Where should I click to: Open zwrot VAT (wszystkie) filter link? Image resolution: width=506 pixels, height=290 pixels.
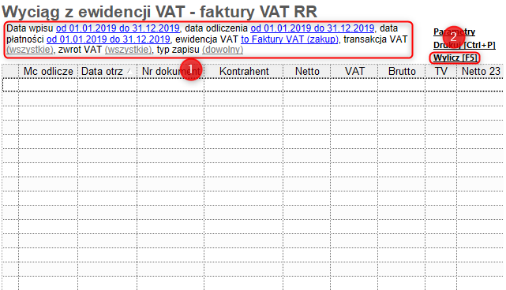point(128,50)
